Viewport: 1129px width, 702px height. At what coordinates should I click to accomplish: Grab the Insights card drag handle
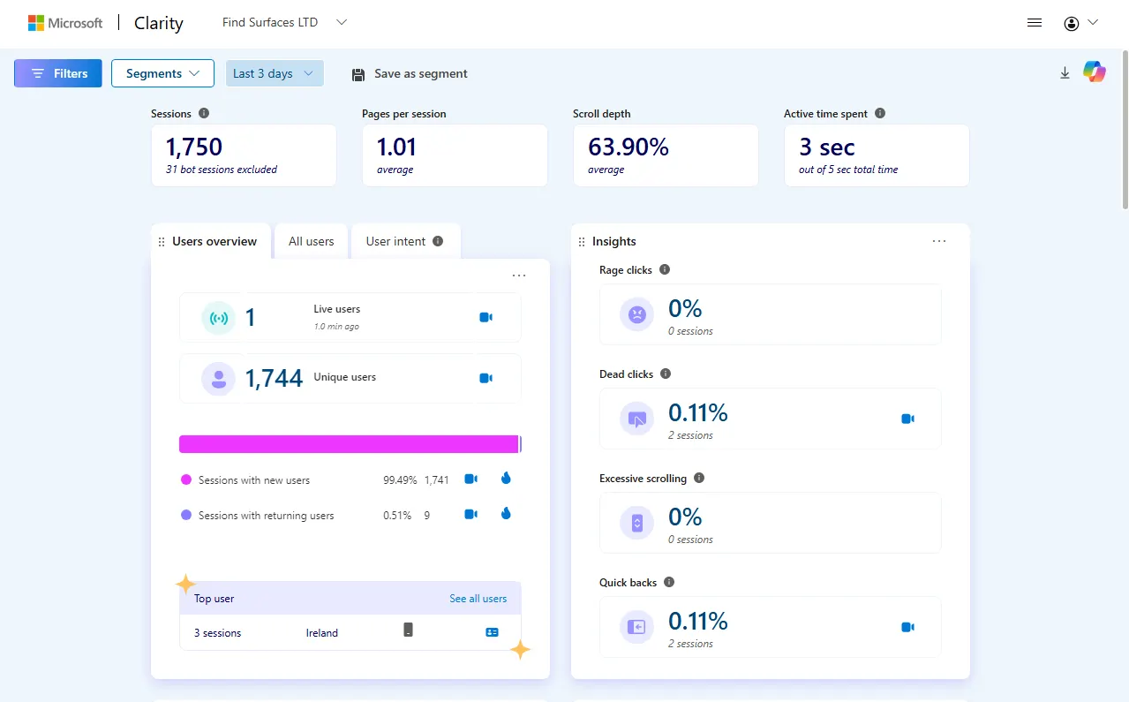[x=581, y=242]
